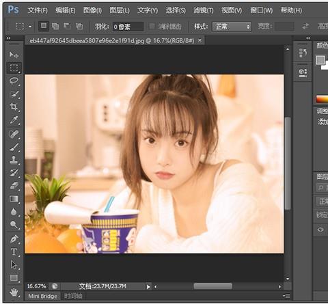
Task: Click the swap width and height button
Action: (306, 27)
